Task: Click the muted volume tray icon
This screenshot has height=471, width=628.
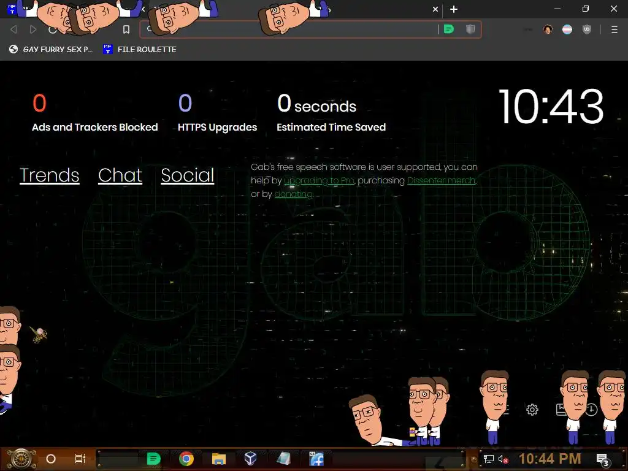Action: (503, 459)
